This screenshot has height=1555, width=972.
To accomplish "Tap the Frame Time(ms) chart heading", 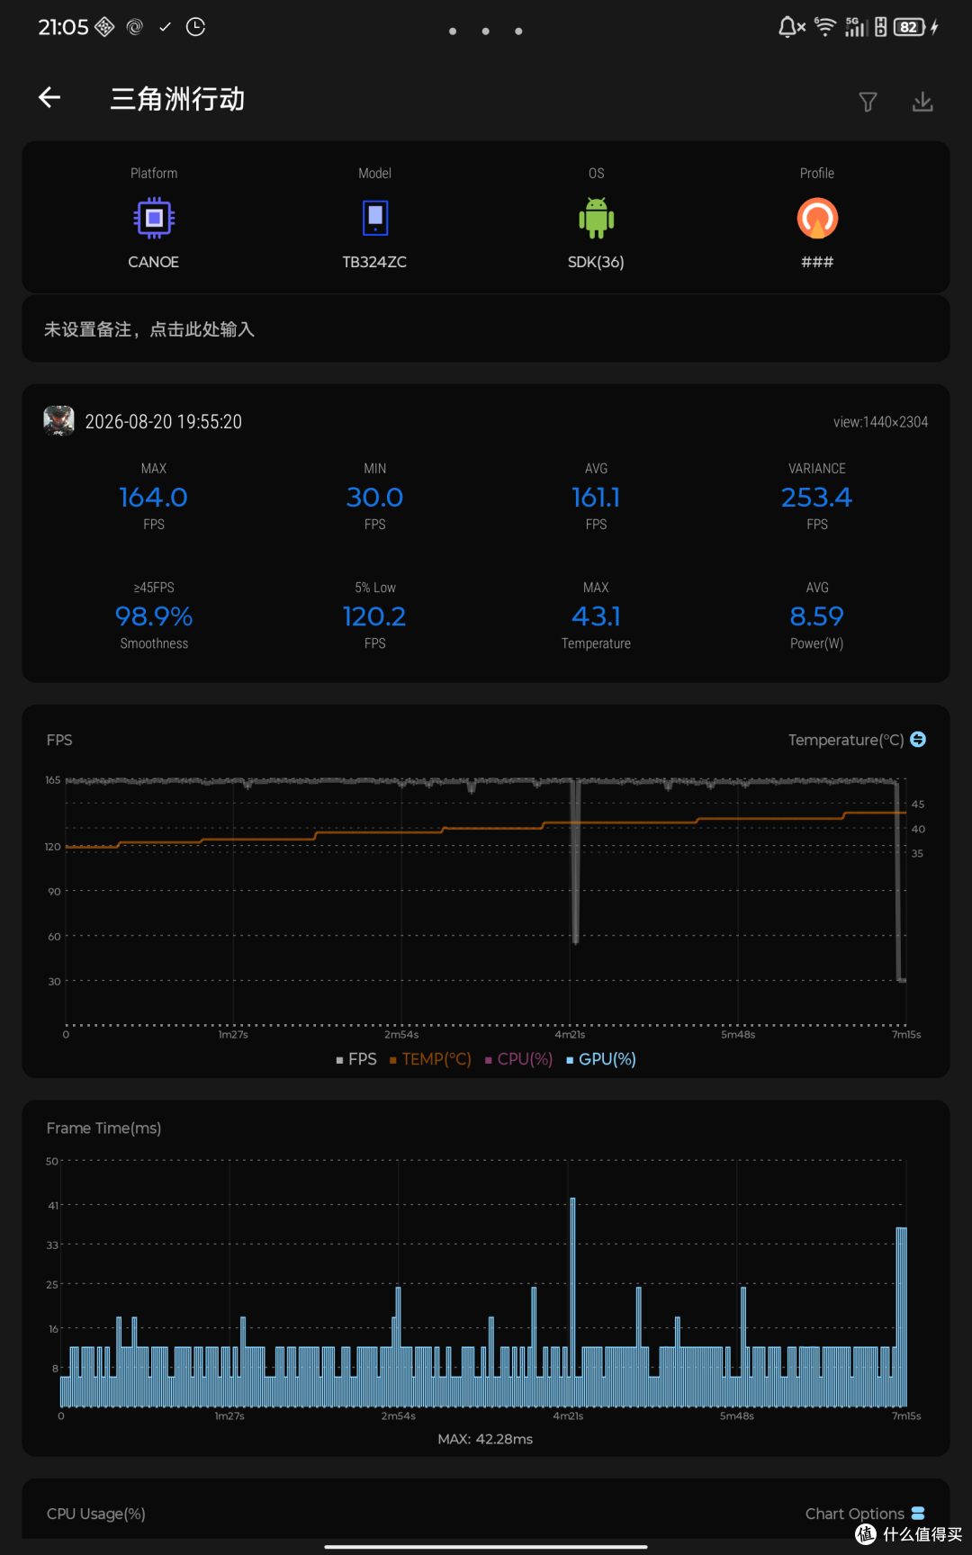I will (103, 1128).
